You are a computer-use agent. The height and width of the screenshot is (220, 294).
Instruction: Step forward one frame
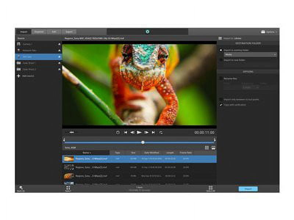pyautogui.click(x=146, y=132)
